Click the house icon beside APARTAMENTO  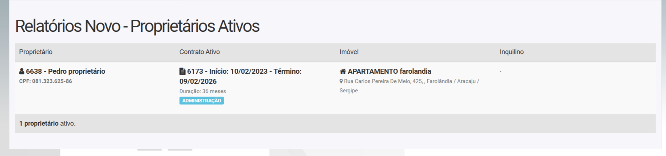tap(343, 72)
